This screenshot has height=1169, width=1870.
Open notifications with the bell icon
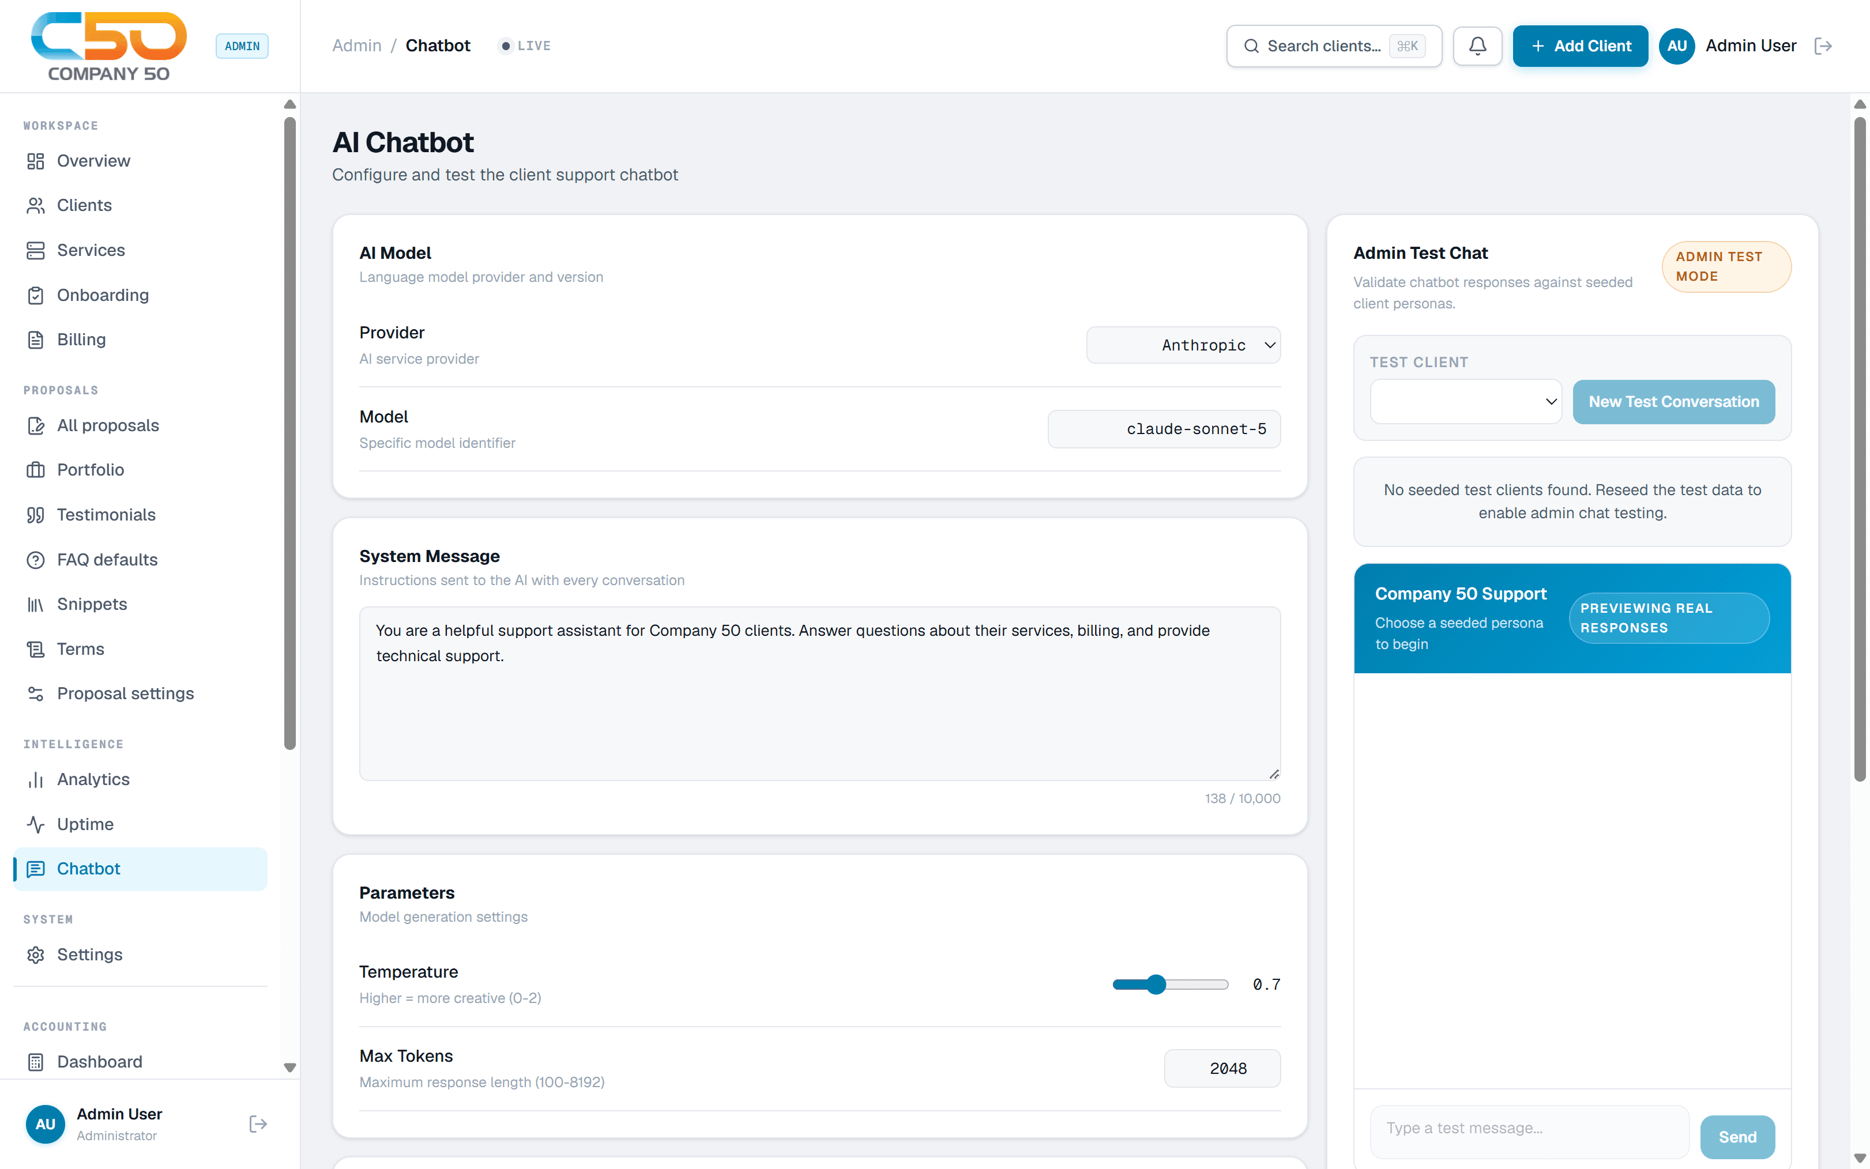tap(1477, 46)
